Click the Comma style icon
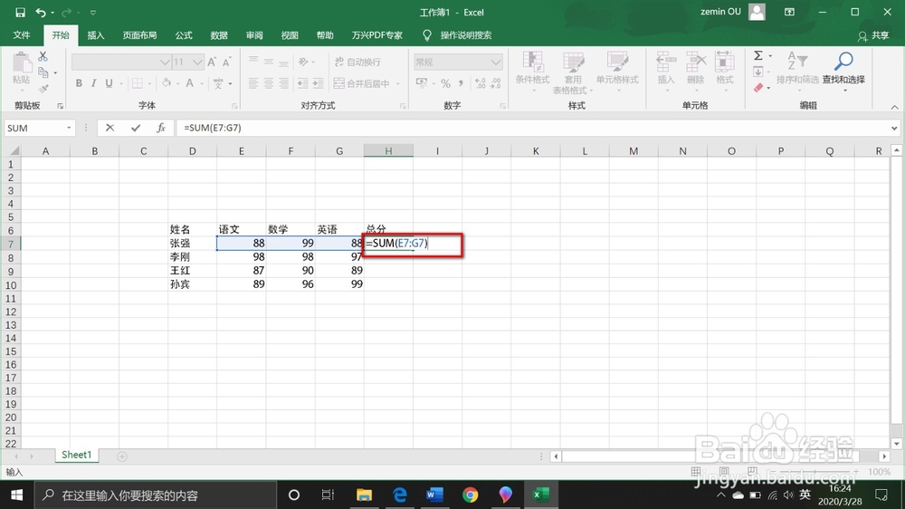Image resolution: width=905 pixels, height=509 pixels. (x=462, y=83)
